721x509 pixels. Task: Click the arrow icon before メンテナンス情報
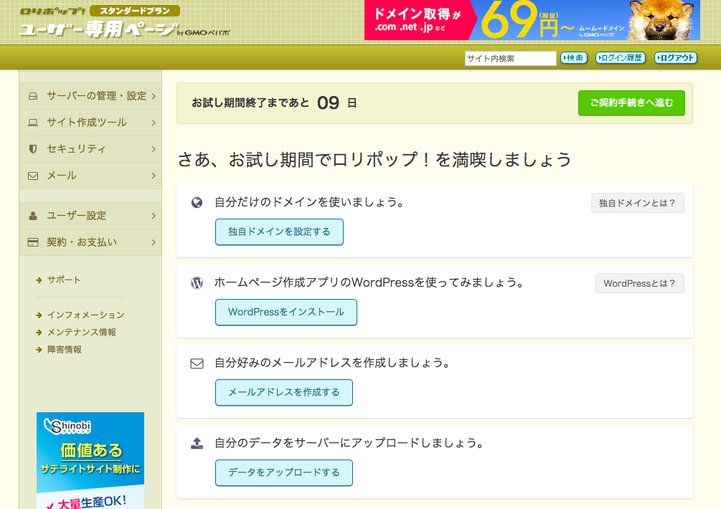coord(39,333)
